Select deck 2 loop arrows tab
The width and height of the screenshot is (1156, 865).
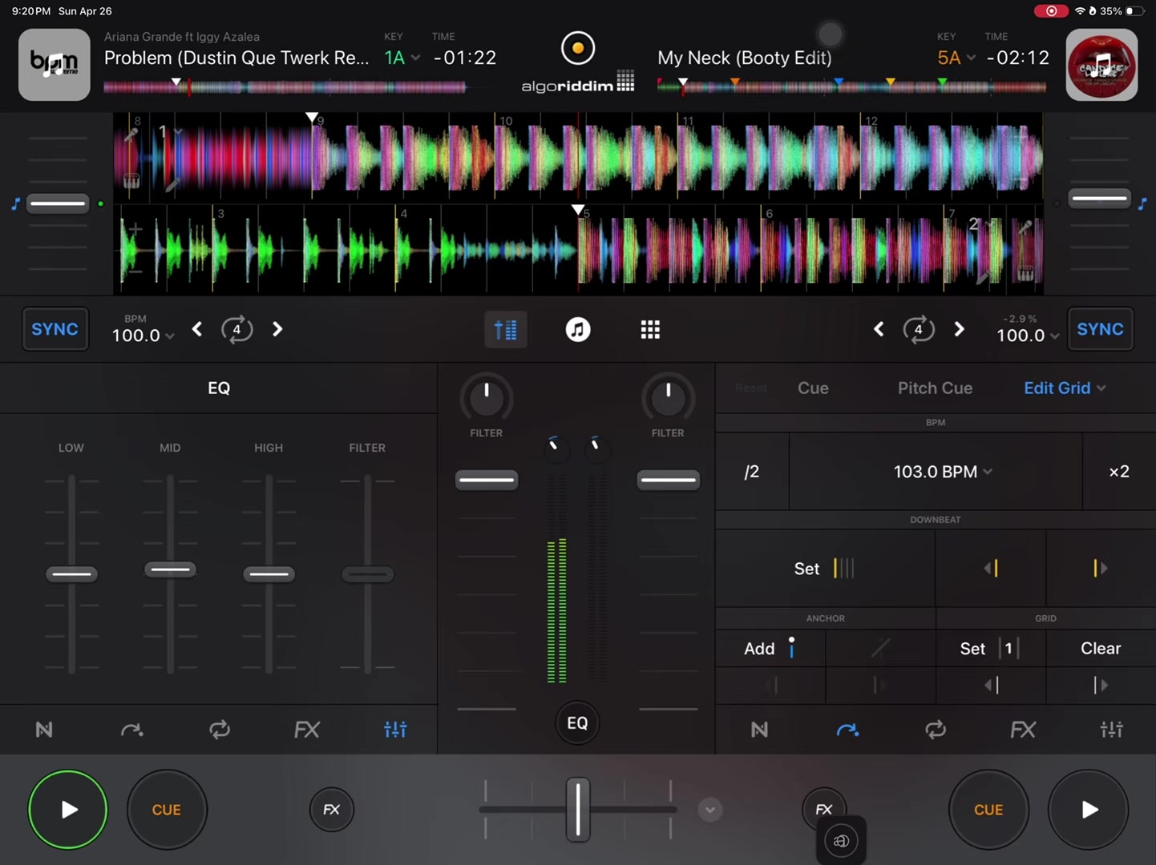pos(936,729)
